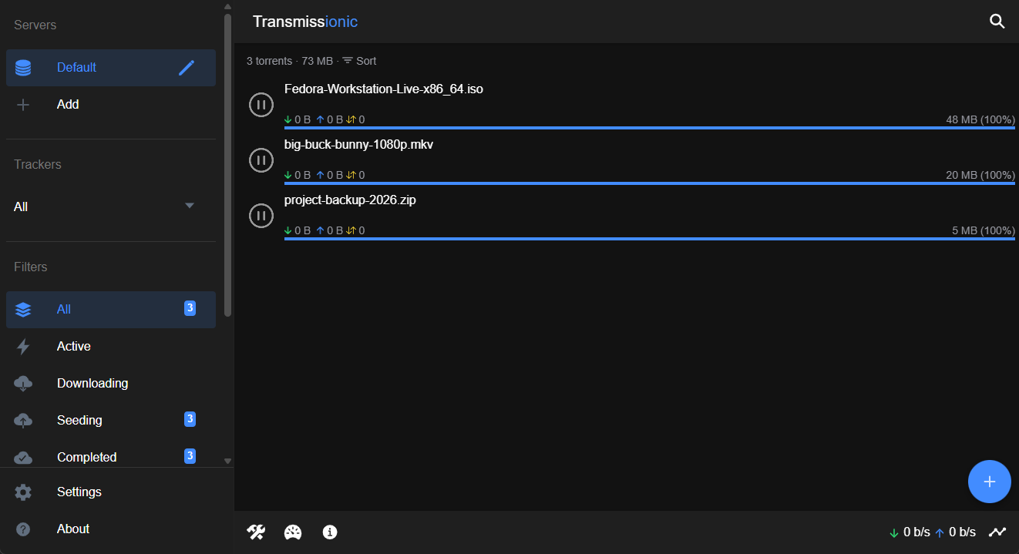Edit the Default server with pencil icon
Screen dimensions: 1019x554
click(187, 68)
